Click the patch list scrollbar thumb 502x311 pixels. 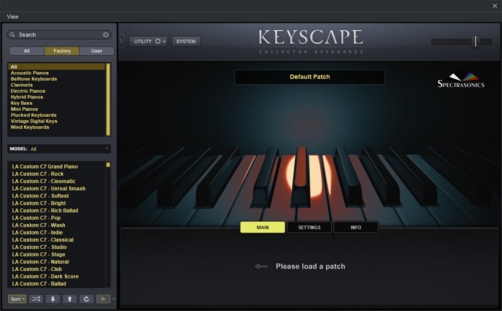click(108, 165)
